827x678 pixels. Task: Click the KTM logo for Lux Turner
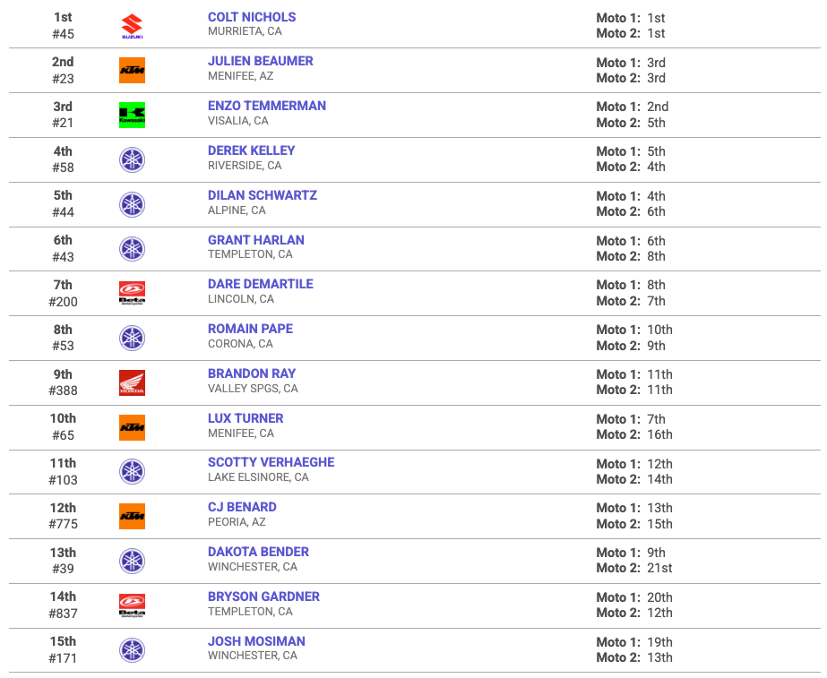click(132, 427)
